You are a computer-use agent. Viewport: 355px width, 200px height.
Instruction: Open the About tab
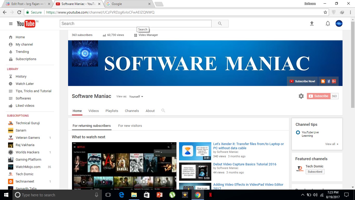pos(150,111)
